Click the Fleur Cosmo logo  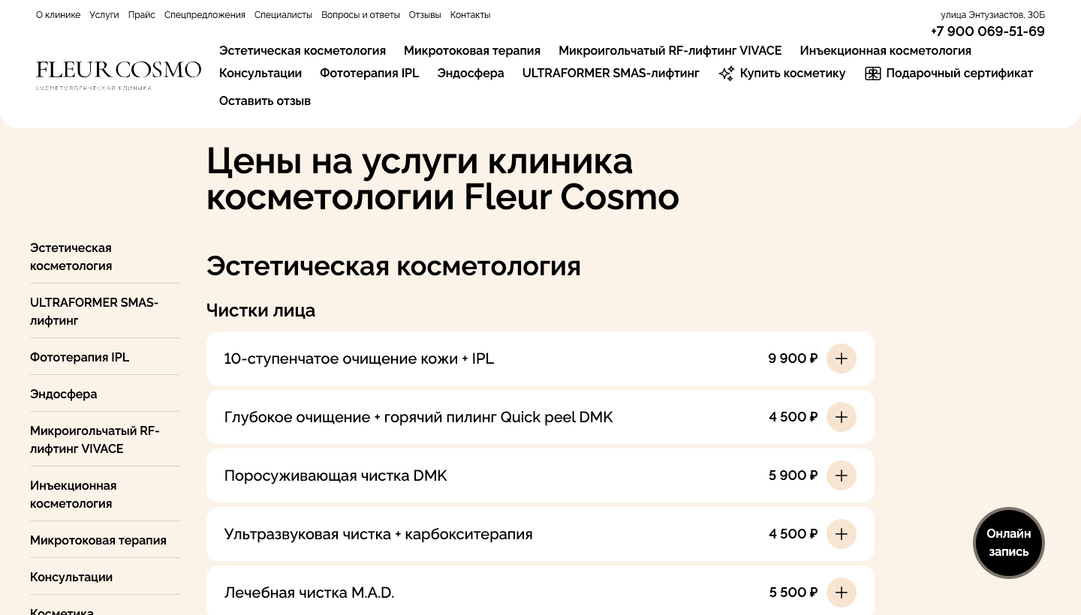pos(119,75)
